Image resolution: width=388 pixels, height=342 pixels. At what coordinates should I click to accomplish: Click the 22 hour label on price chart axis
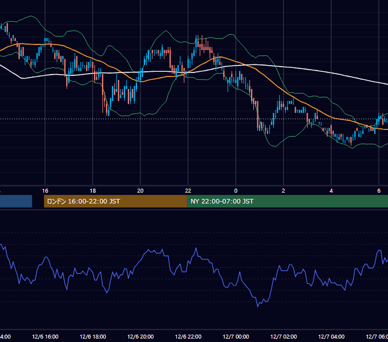tap(188, 191)
